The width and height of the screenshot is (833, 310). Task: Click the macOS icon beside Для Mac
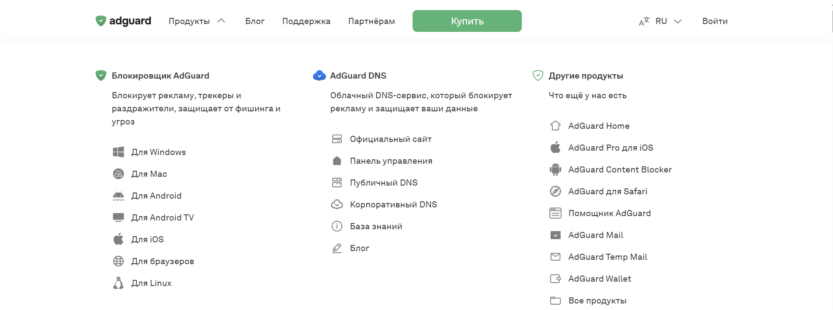[118, 174]
